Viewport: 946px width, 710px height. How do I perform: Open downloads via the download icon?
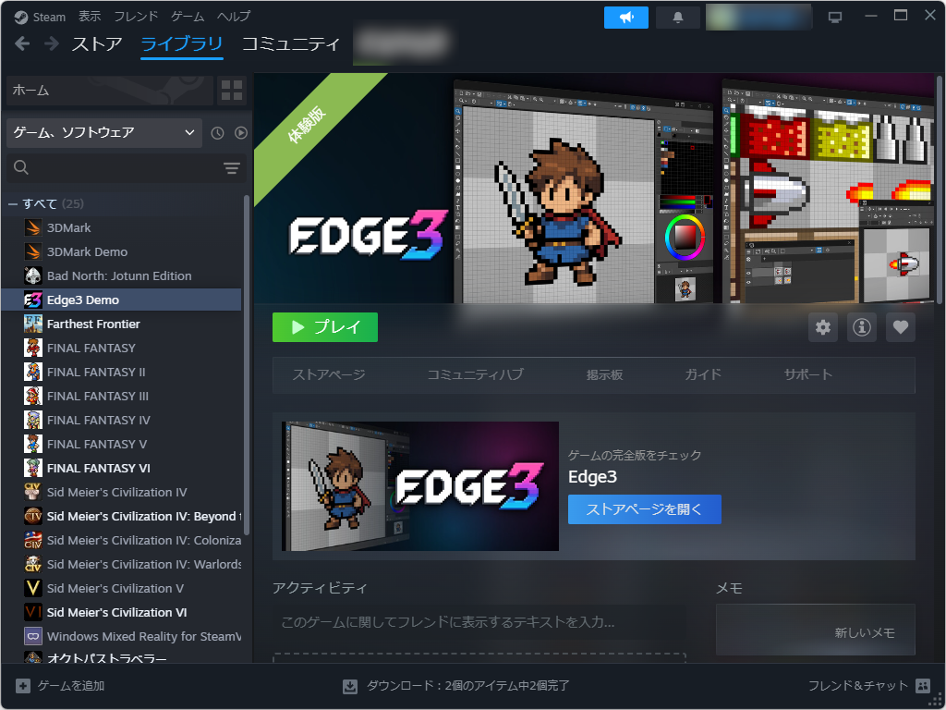350,686
